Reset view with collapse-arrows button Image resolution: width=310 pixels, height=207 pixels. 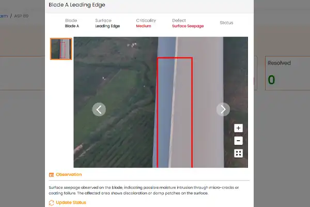point(238,153)
